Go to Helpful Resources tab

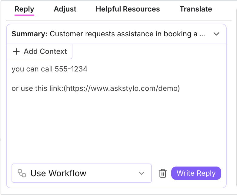click(128, 9)
